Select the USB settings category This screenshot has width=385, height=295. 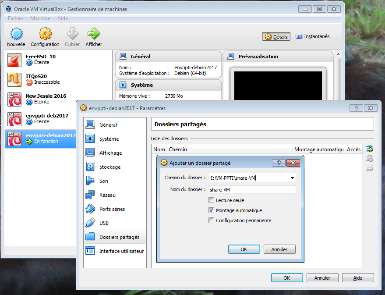click(x=104, y=223)
